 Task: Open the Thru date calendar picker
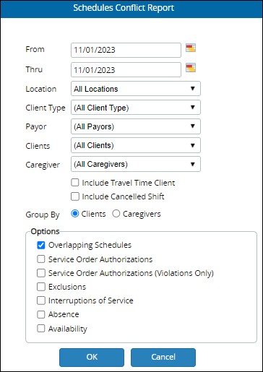[x=191, y=68]
